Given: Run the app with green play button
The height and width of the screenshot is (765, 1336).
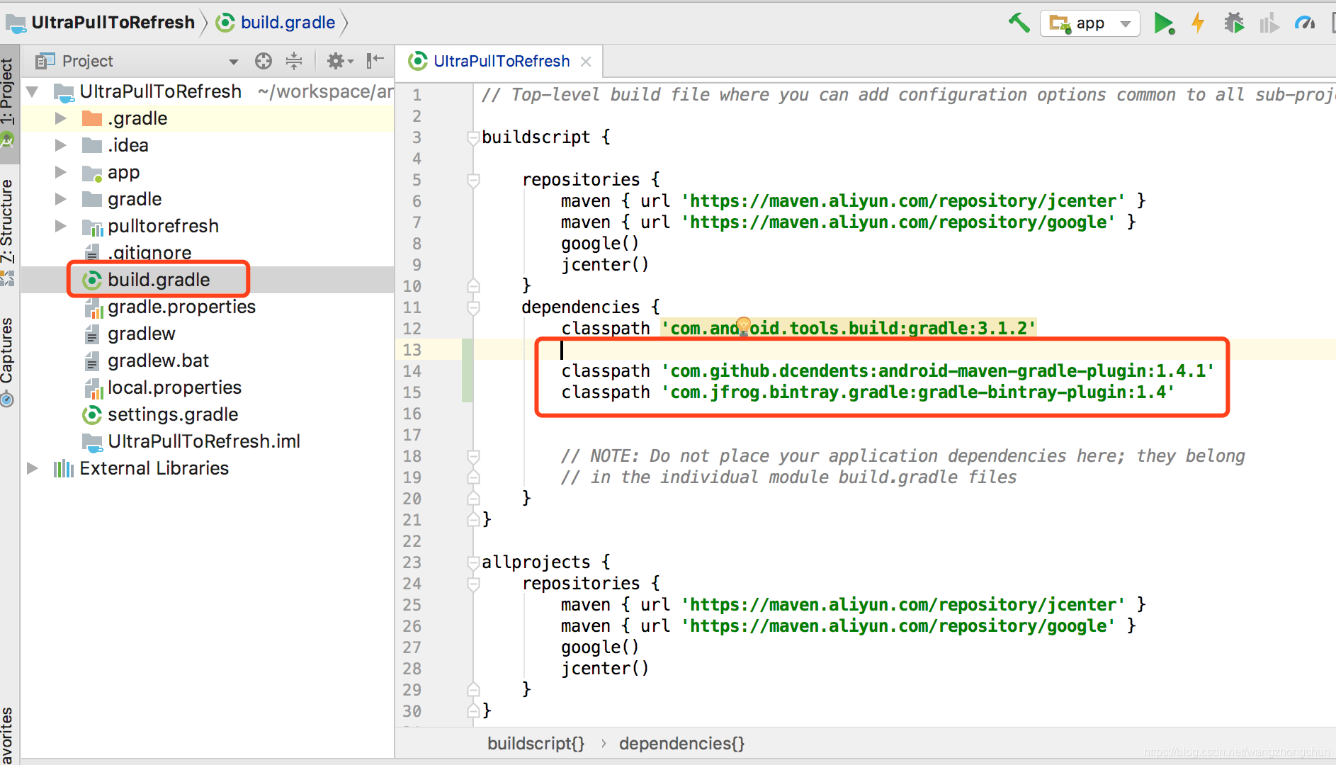Looking at the screenshot, I should coord(1164,23).
